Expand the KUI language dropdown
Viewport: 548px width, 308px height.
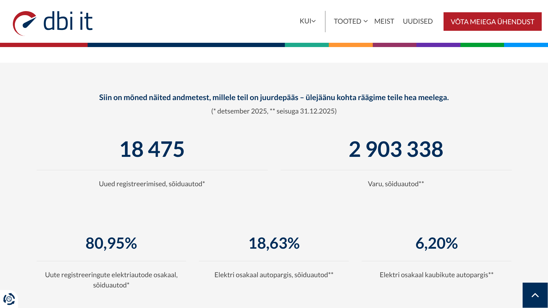[x=307, y=21]
